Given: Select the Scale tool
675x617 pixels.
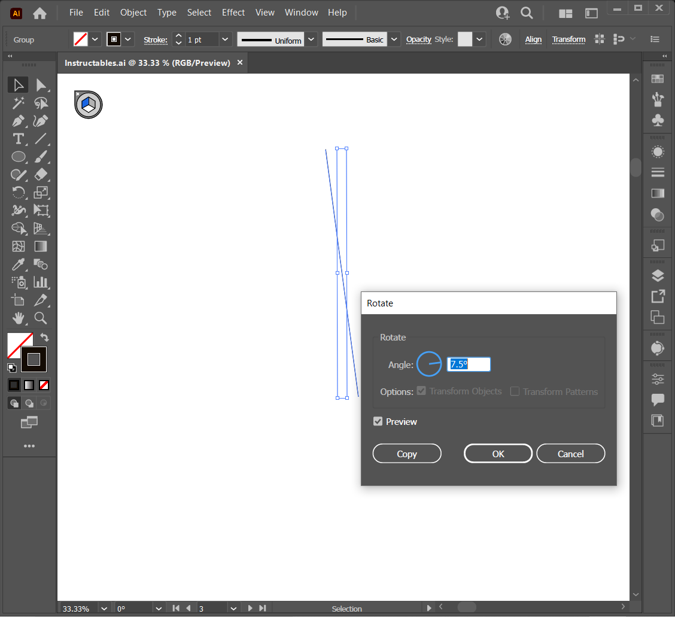Looking at the screenshot, I should pos(41,193).
